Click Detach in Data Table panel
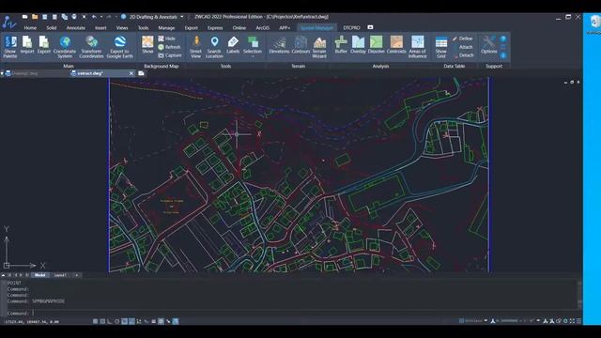Image resolution: width=601 pixels, height=338 pixels. (463, 55)
